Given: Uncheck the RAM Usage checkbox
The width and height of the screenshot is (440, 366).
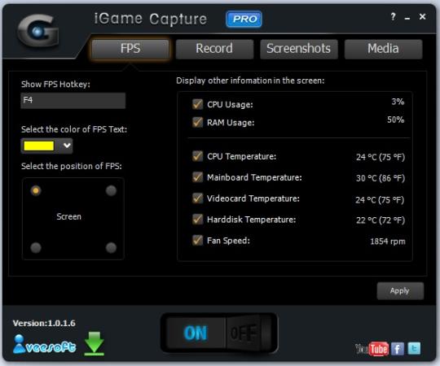Looking at the screenshot, I should [x=197, y=122].
